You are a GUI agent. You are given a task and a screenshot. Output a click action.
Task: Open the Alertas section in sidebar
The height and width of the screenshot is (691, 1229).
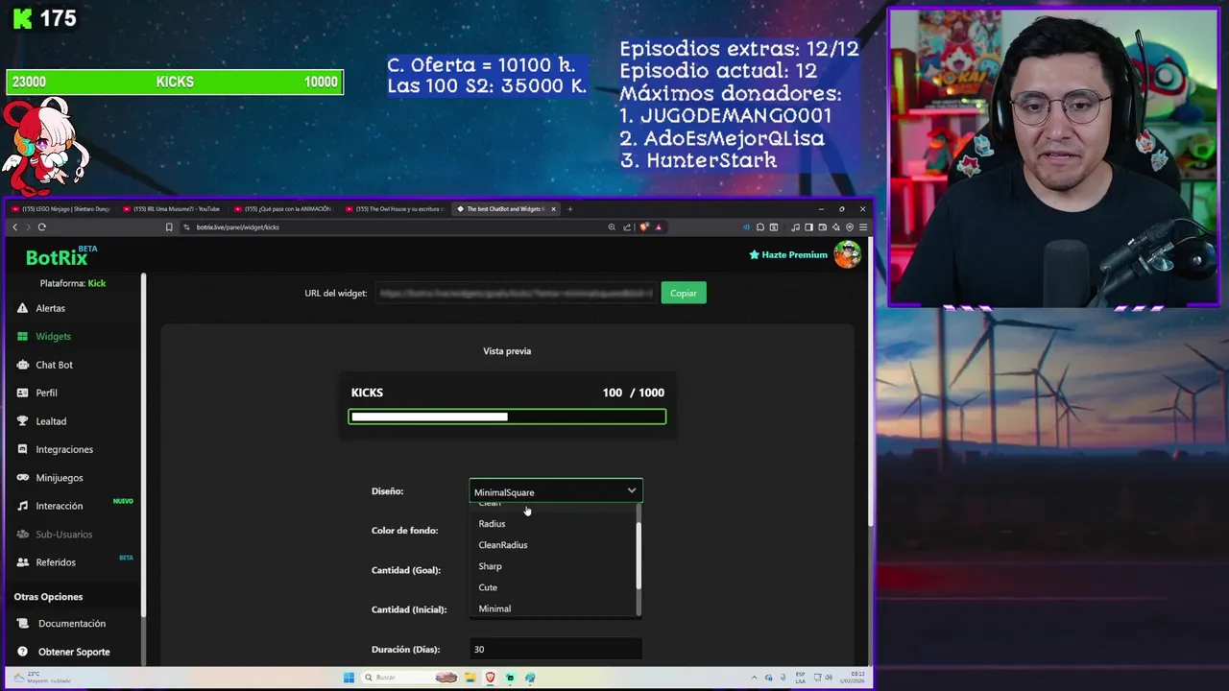tap(50, 308)
